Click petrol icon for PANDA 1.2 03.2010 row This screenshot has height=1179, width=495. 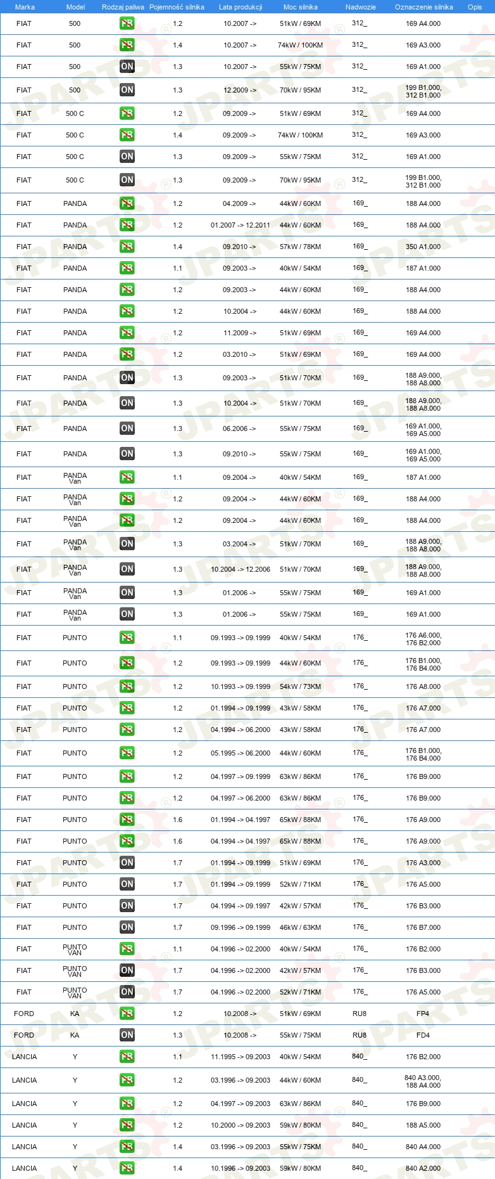(127, 354)
